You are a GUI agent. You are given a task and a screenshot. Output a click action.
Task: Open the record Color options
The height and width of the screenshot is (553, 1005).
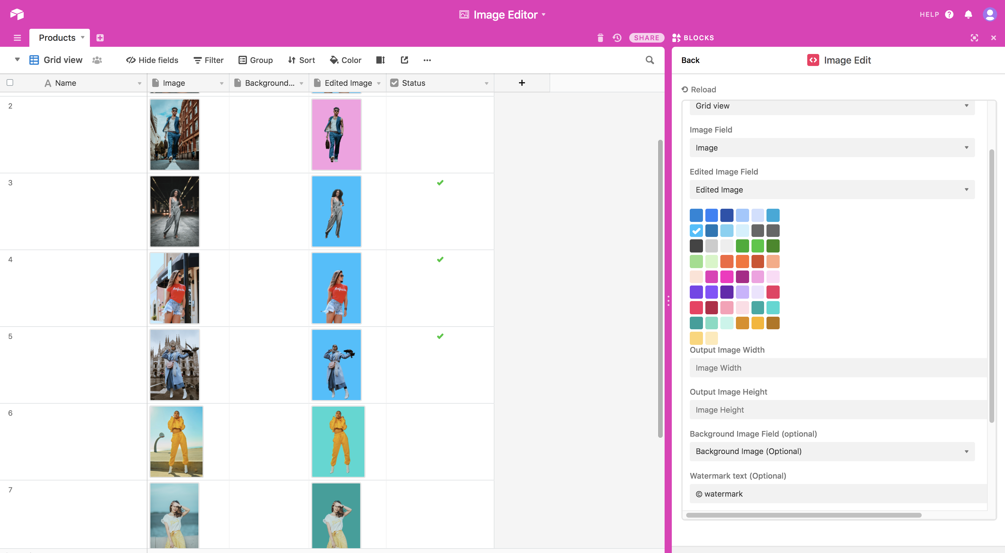(x=345, y=60)
